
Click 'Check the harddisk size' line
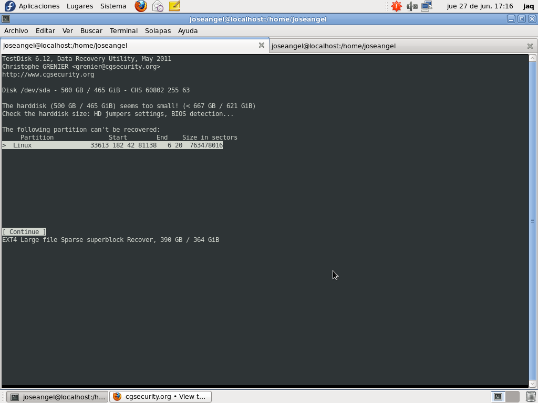tap(118, 114)
